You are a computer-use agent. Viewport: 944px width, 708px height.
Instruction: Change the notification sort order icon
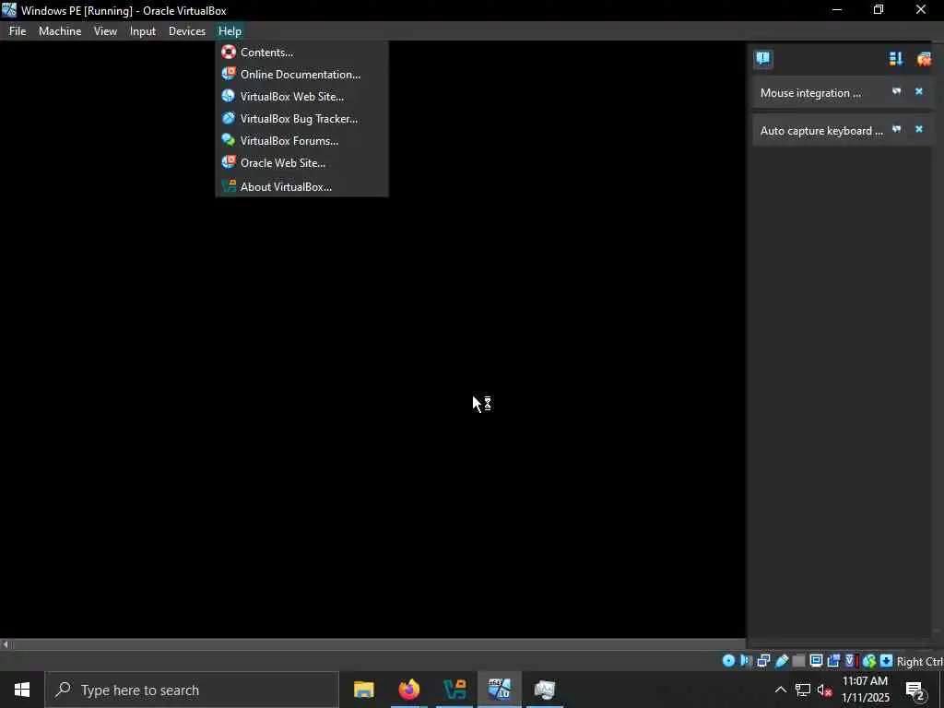point(896,59)
